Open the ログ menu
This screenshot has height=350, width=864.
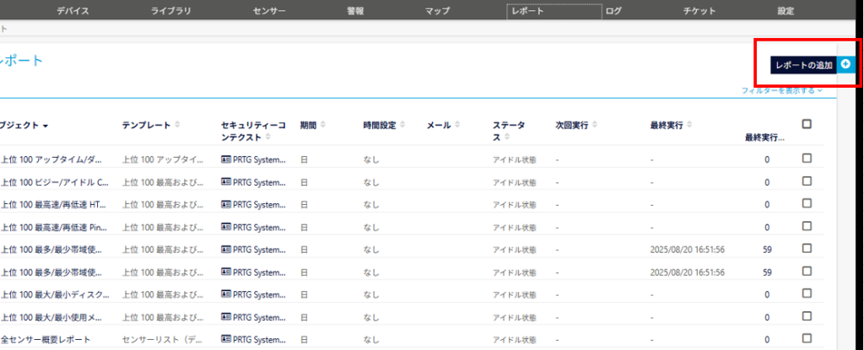(x=613, y=11)
